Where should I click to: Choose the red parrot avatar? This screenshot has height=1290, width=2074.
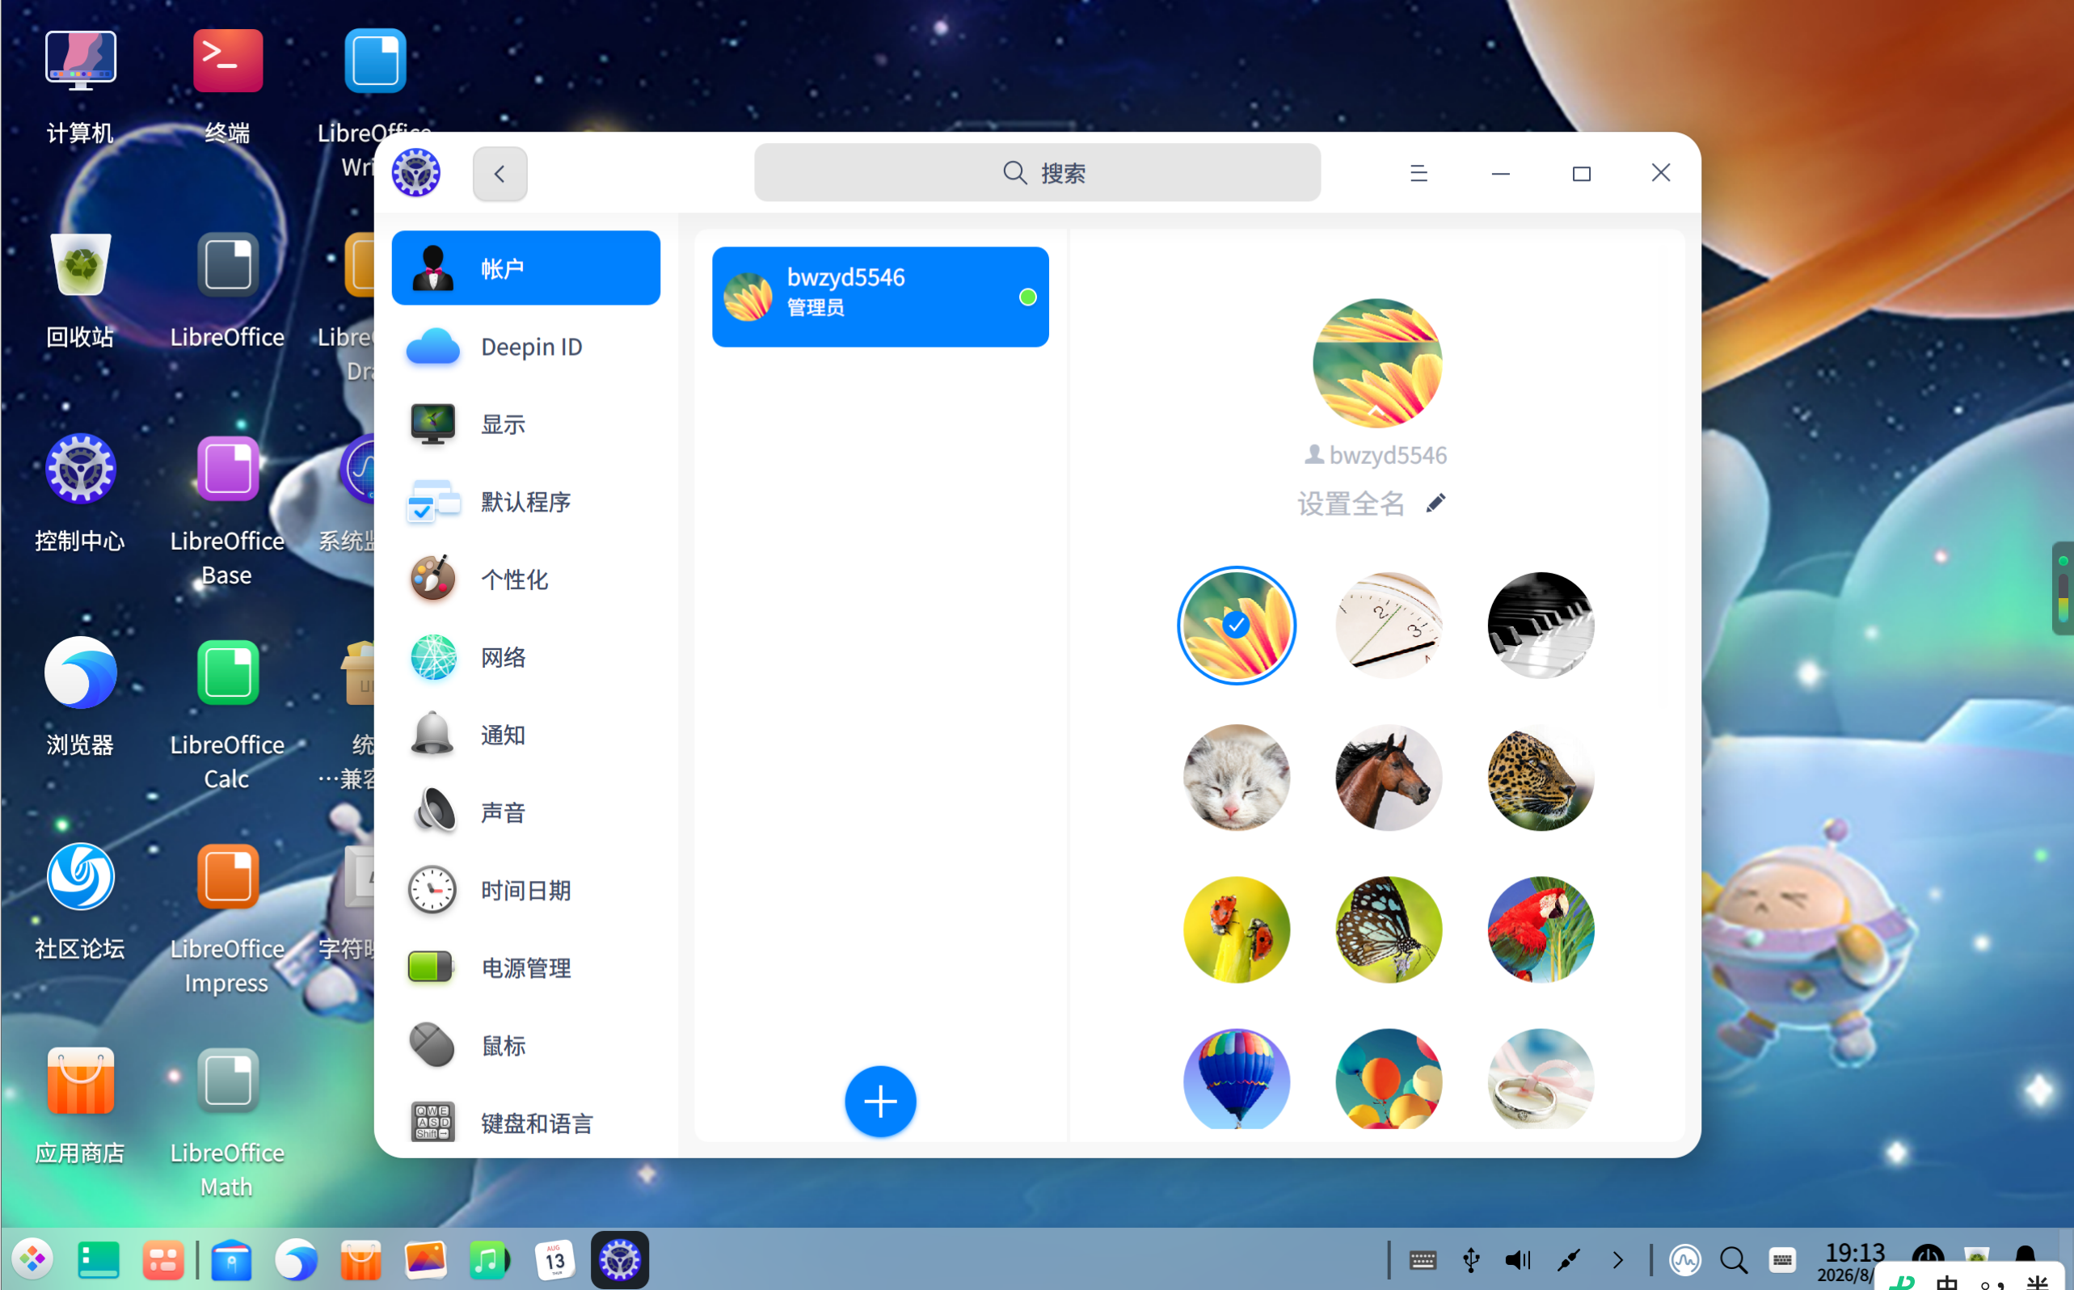(1541, 930)
